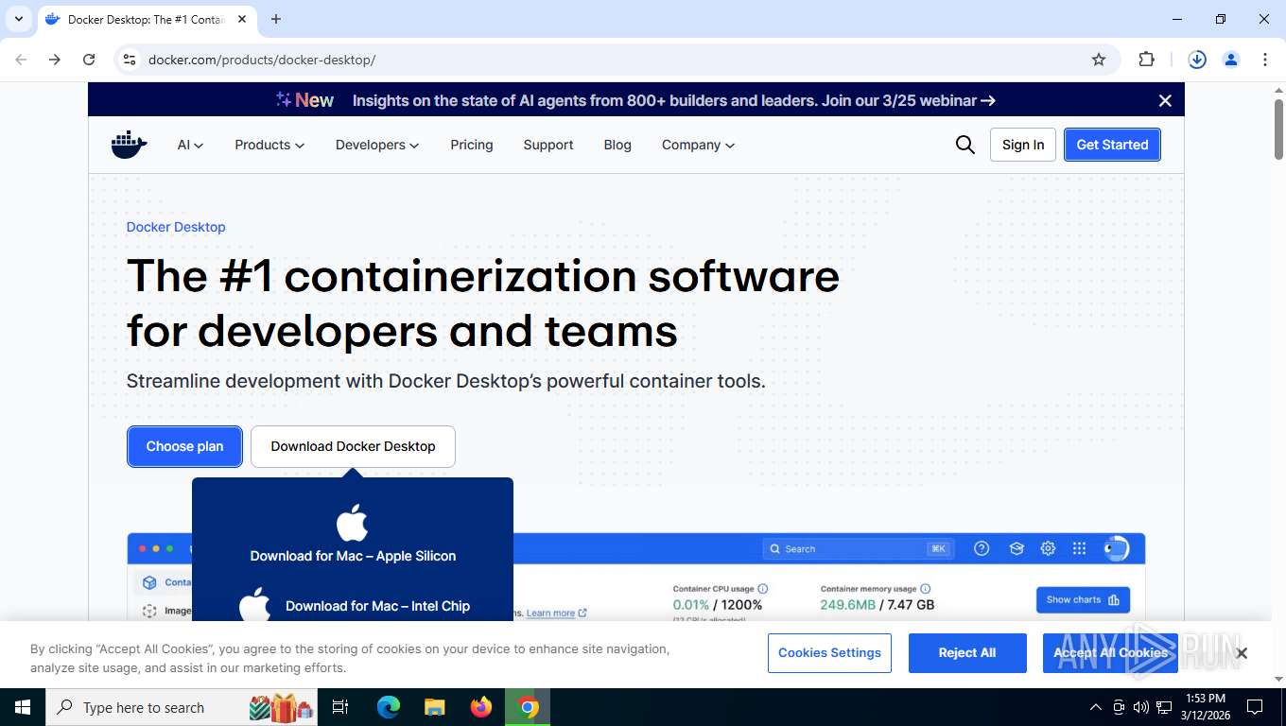This screenshot has width=1286, height=726.
Task: Click the settings gear in Docker screenshot
Action: coord(1048,548)
